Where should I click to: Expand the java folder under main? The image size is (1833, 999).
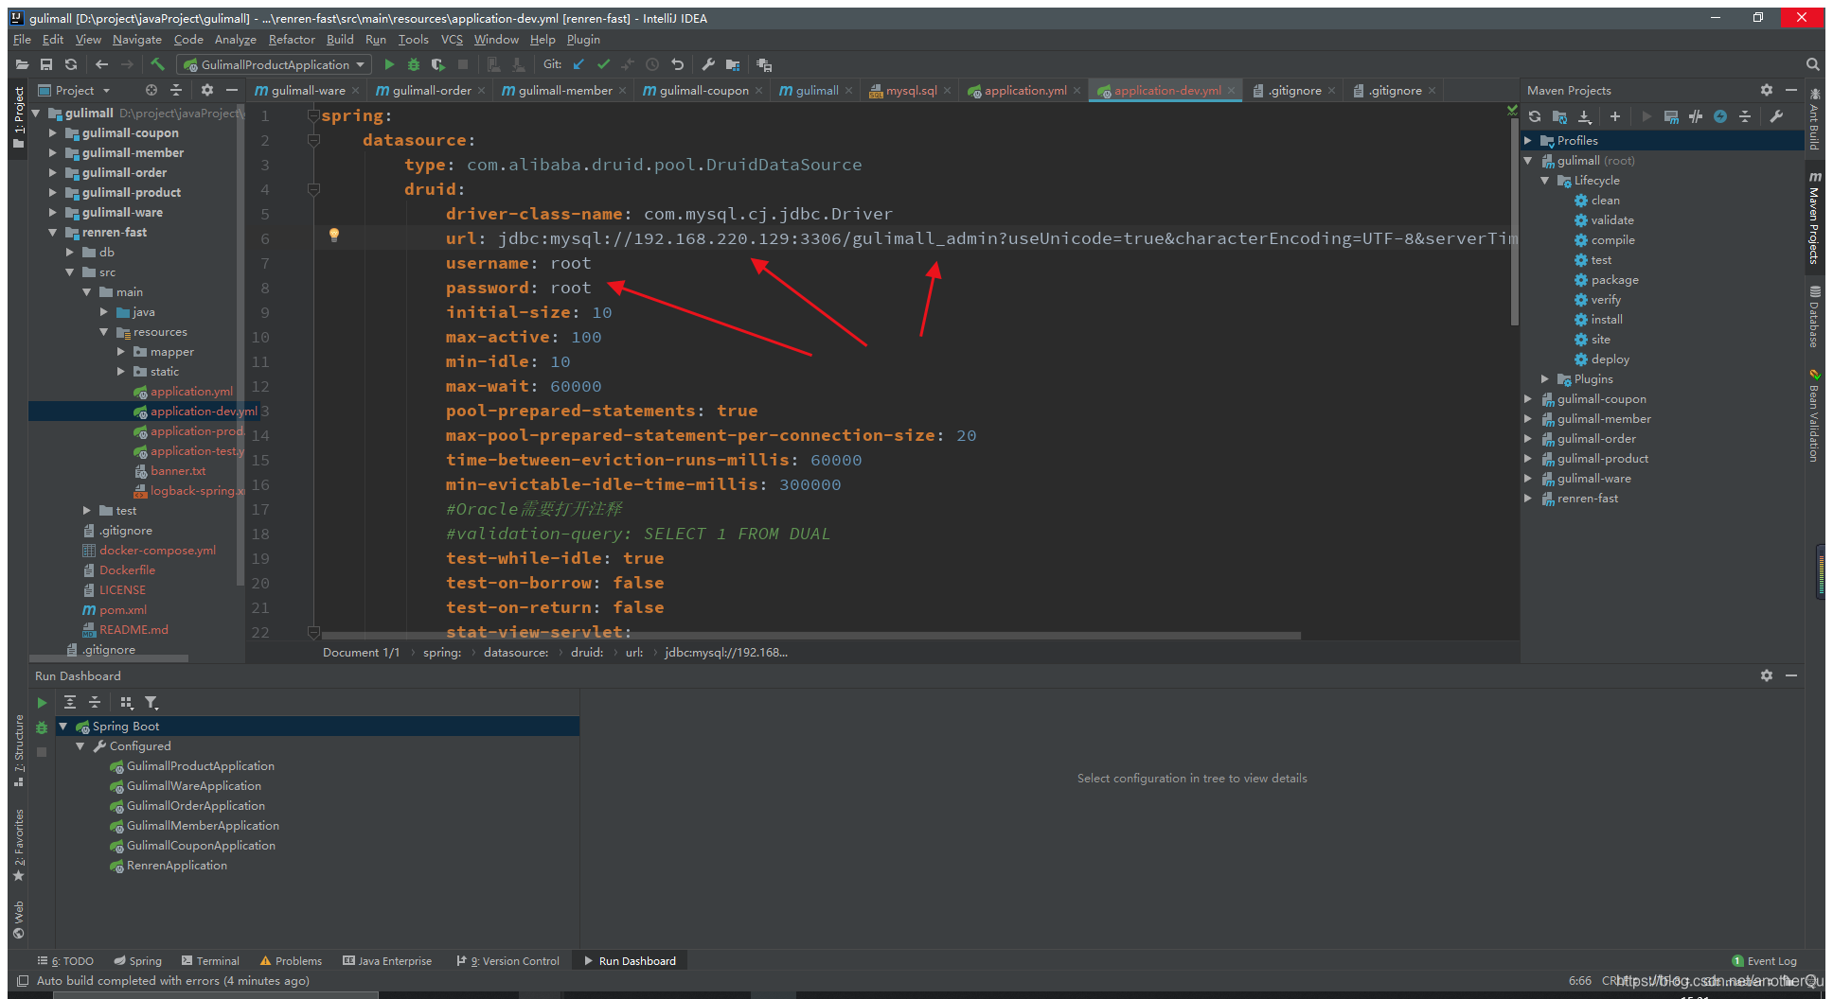[104, 311]
